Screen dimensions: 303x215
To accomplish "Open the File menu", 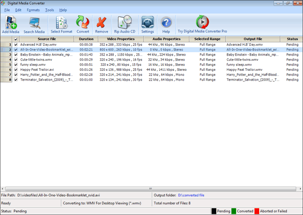I will (7, 10).
